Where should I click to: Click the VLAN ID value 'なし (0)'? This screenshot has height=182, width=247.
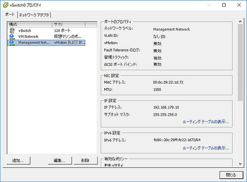coord(159,36)
